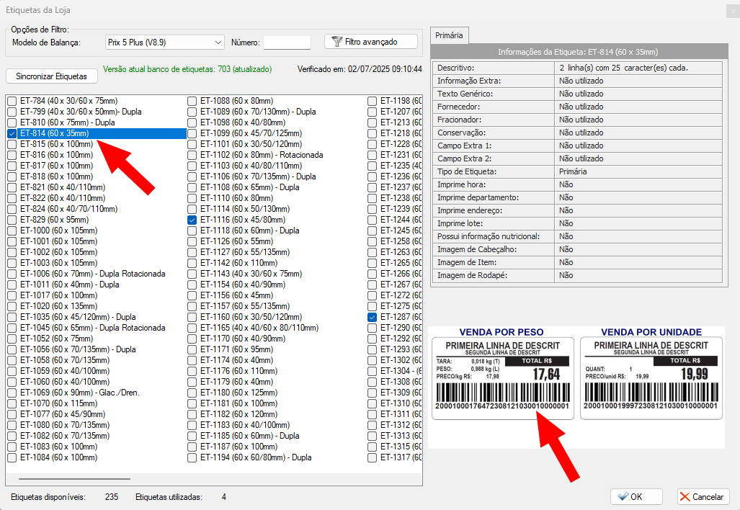This screenshot has height=510, width=740.
Task: Click the Número input field
Action: [x=287, y=42]
